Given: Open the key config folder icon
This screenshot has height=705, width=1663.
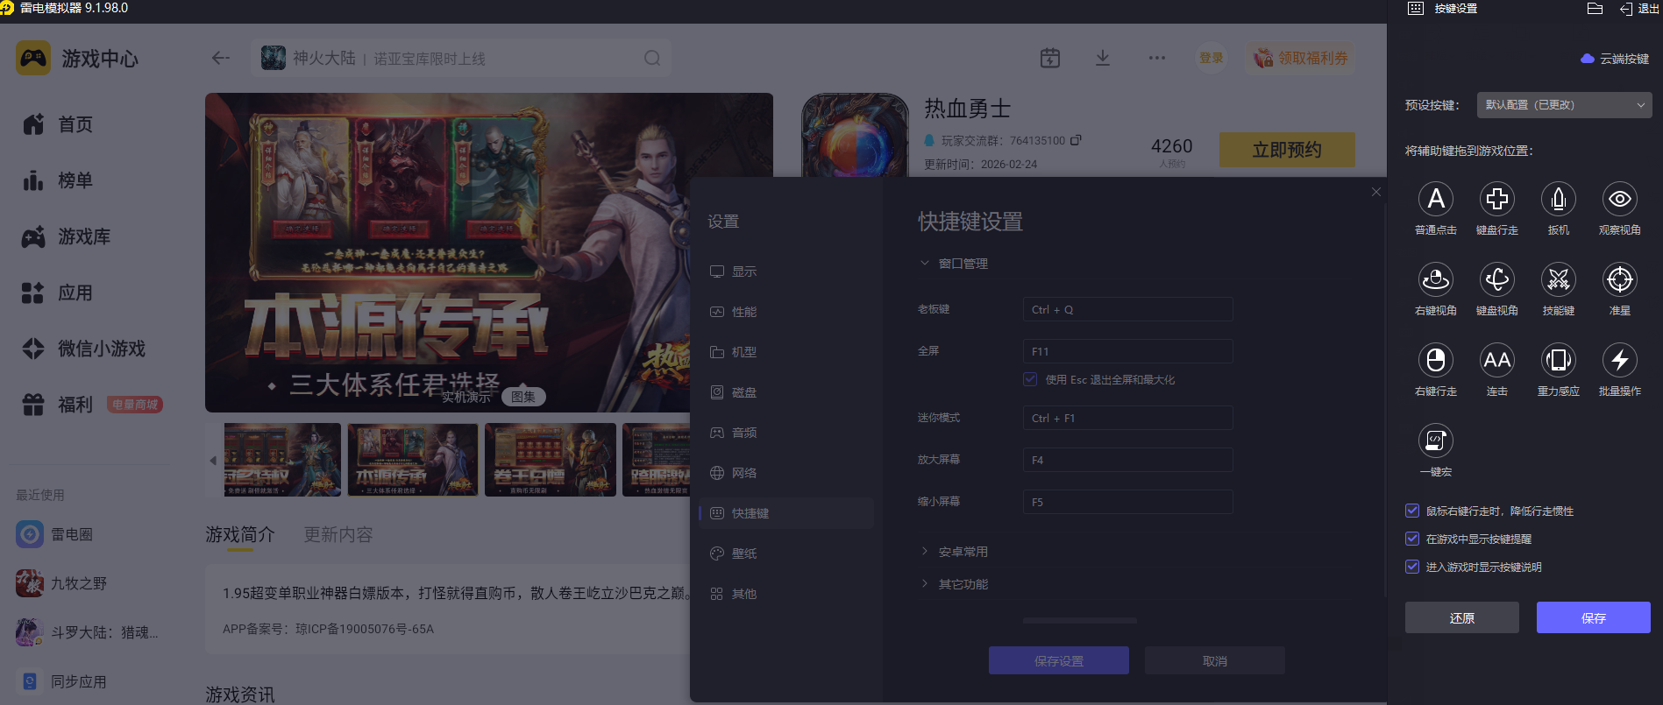Looking at the screenshot, I should pyautogui.click(x=1595, y=9).
